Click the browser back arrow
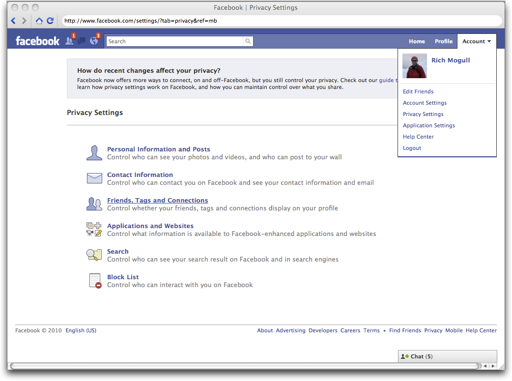Viewport: 512px width, 381px height. coord(13,21)
